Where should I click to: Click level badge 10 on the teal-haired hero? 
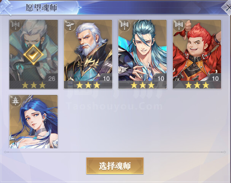[161, 79]
